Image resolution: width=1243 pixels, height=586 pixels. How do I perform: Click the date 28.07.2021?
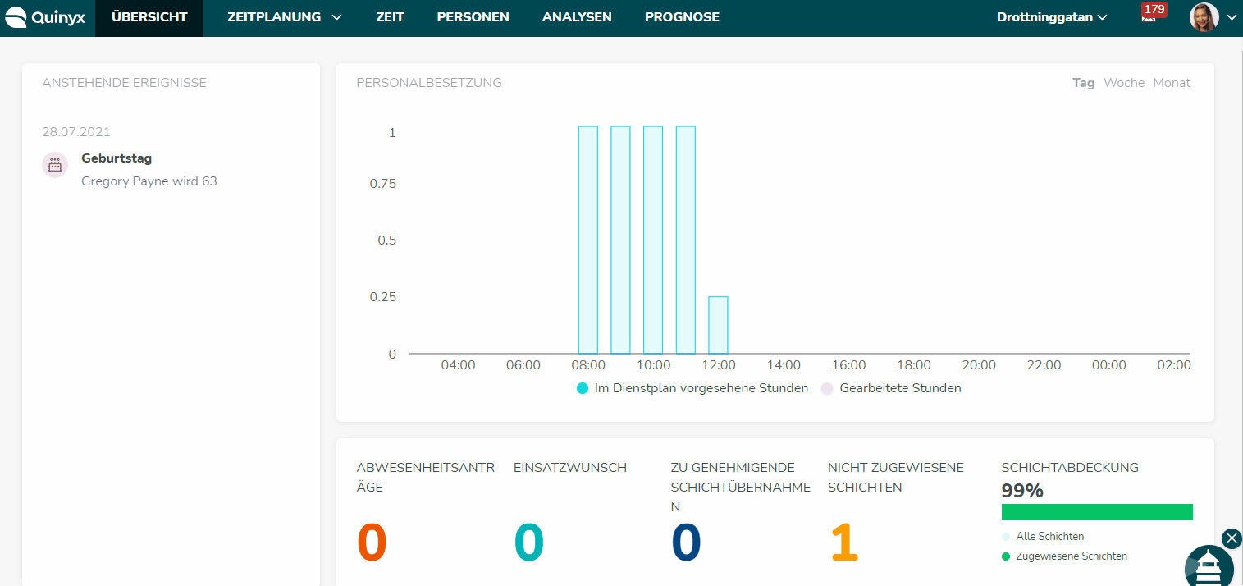click(x=76, y=132)
